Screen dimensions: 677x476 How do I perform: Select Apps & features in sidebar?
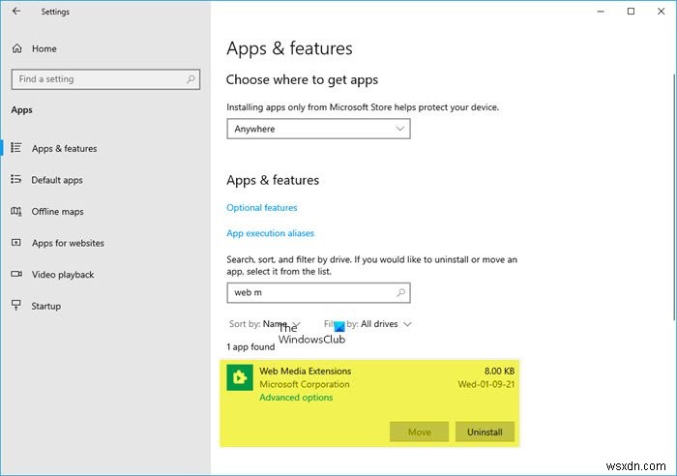(x=65, y=149)
